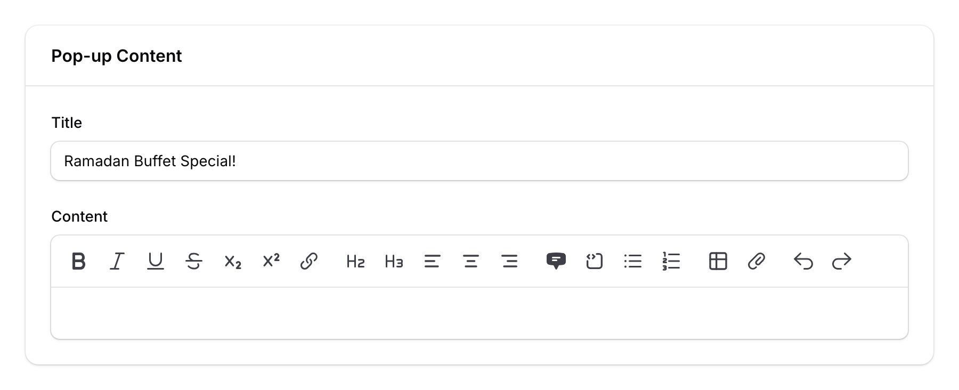Create a bulleted list
This screenshot has width=959, height=390.
tap(633, 261)
